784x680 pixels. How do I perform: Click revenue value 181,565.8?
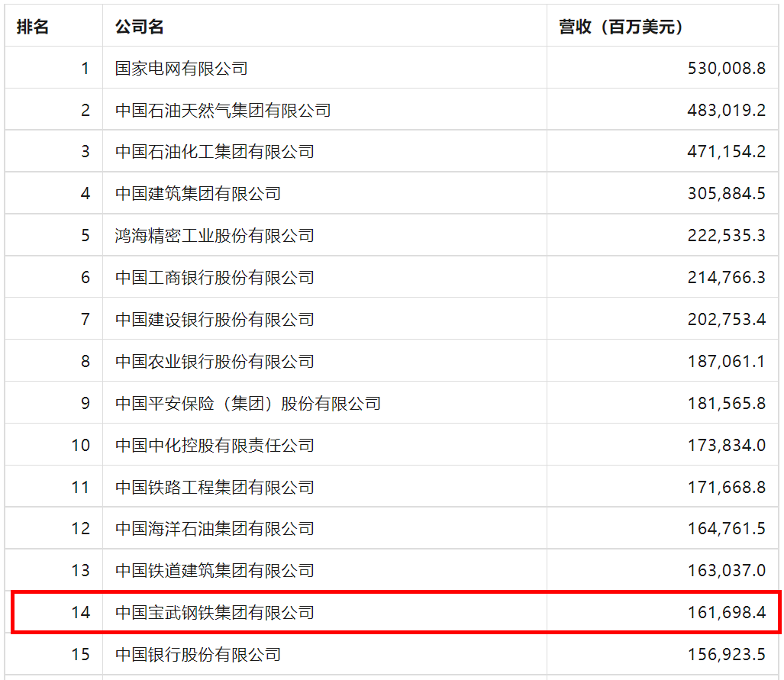[x=727, y=404]
